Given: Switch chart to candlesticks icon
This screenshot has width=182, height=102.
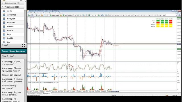Looking at the screenshot, I should tap(78, 15).
